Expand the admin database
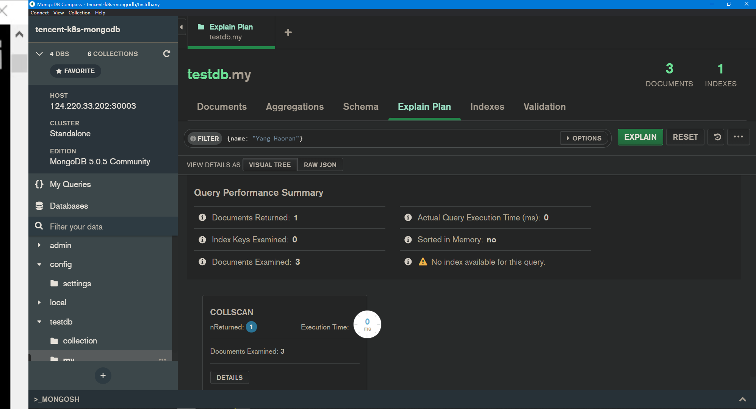 pyautogui.click(x=39, y=245)
